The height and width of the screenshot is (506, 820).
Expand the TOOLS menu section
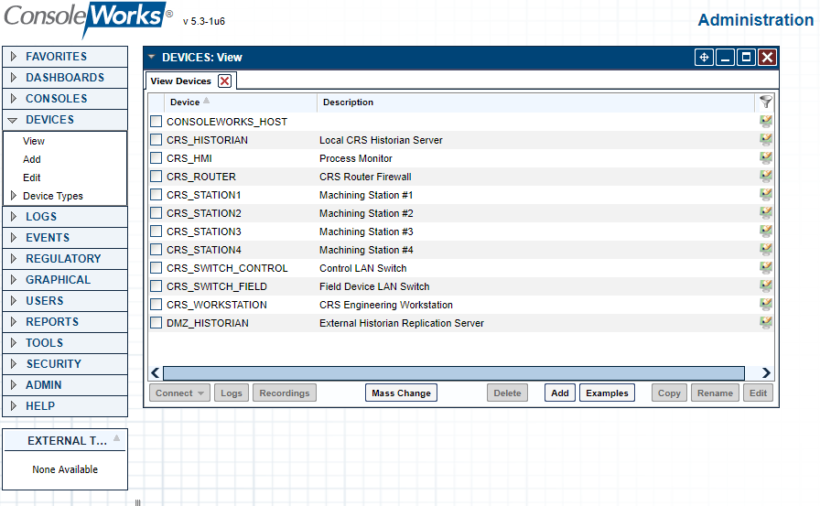pyautogui.click(x=65, y=343)
